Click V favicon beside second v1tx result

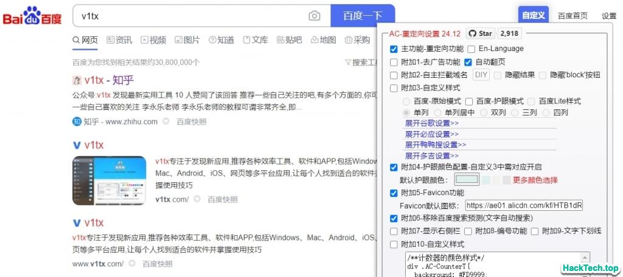click(x=77, y=145)
